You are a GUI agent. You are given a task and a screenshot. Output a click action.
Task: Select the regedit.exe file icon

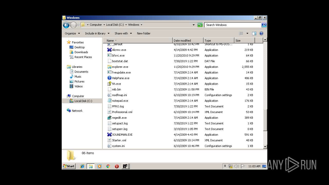(x=109, y=118)
